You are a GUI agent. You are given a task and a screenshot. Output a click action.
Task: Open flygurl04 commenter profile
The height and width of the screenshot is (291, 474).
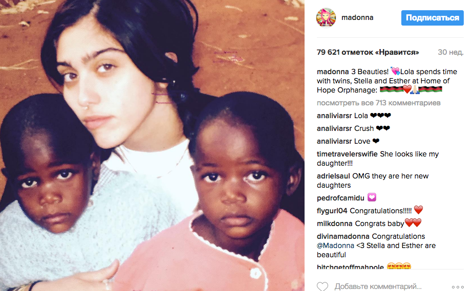[x=332, y=211]
